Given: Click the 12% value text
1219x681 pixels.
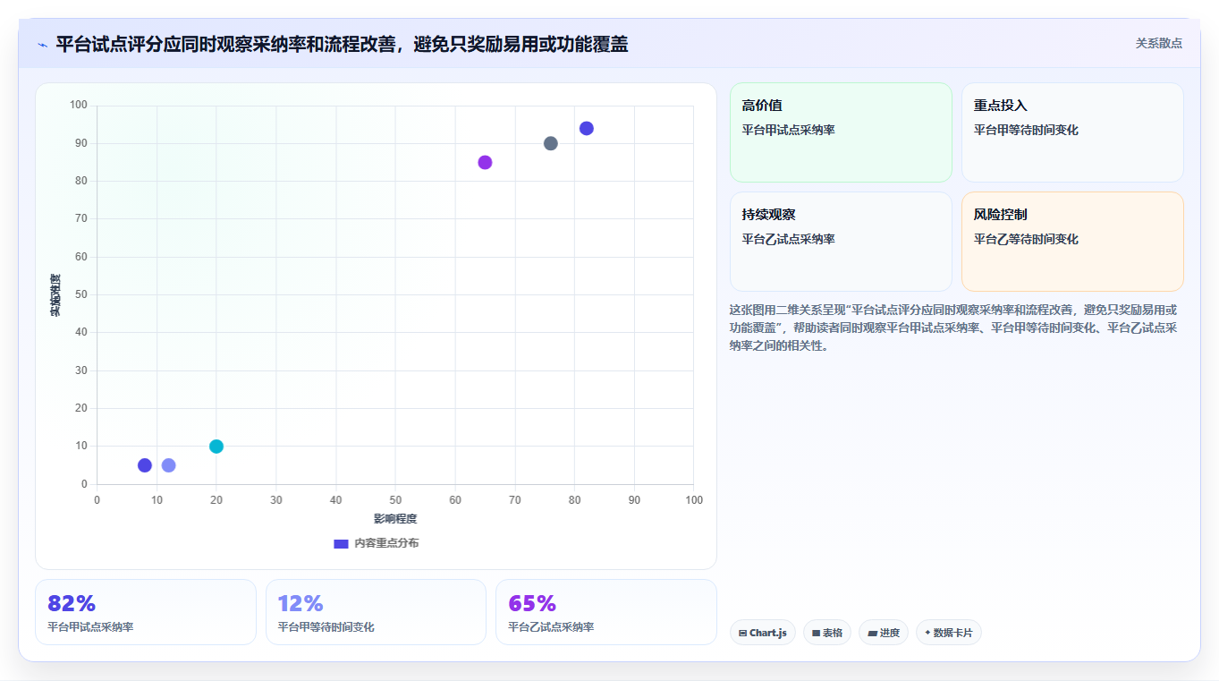Looking at the screenshot, I should [301, 603].
